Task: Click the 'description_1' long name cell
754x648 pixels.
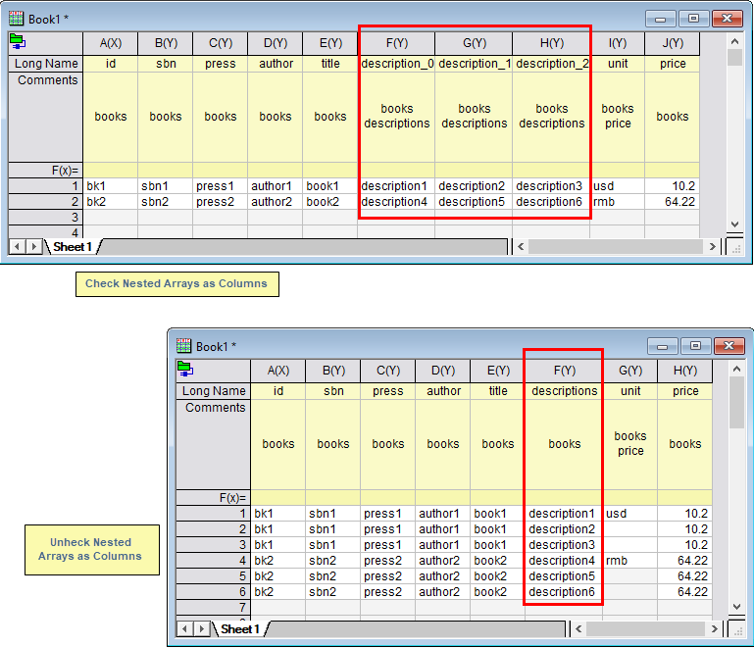Action: 475,64
